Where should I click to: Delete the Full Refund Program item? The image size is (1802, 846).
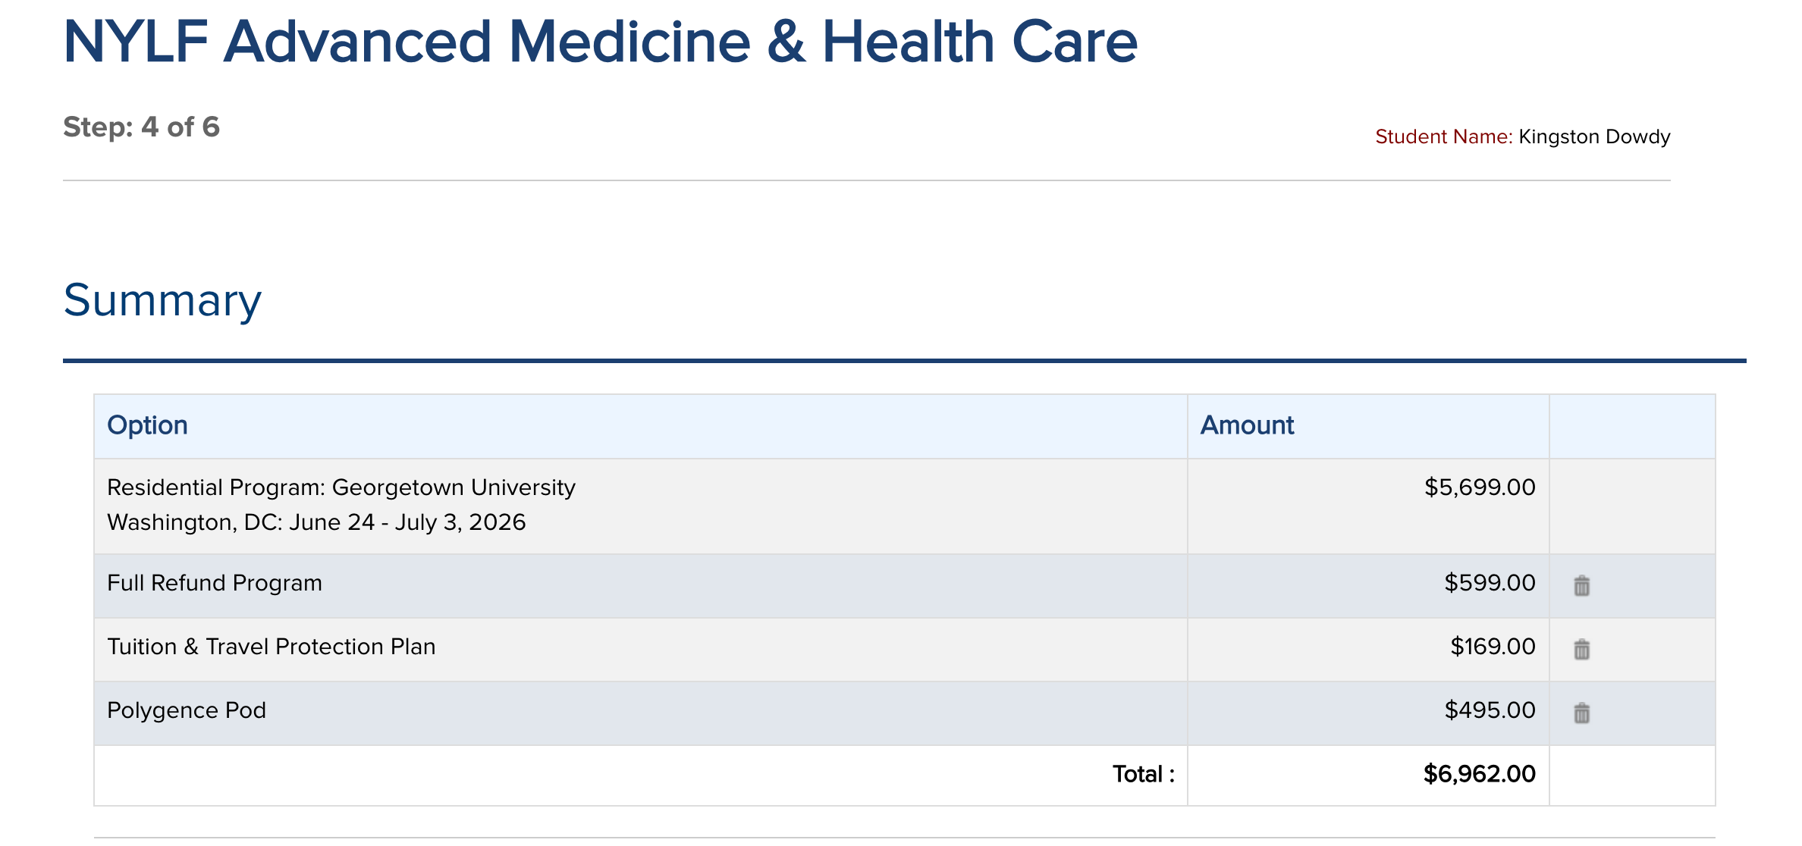[1581, 585]
